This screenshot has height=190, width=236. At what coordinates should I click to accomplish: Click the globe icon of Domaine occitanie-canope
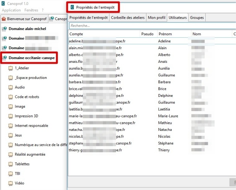(x=4, y=58)
